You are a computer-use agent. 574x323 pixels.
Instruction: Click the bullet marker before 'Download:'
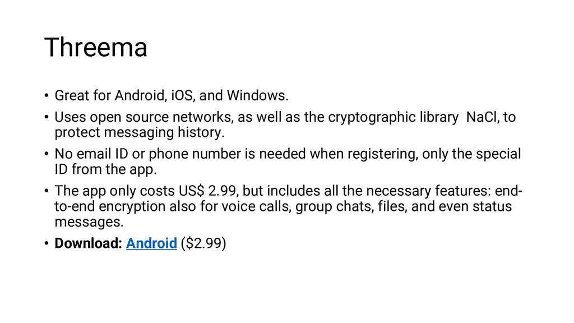pos(47,243)
